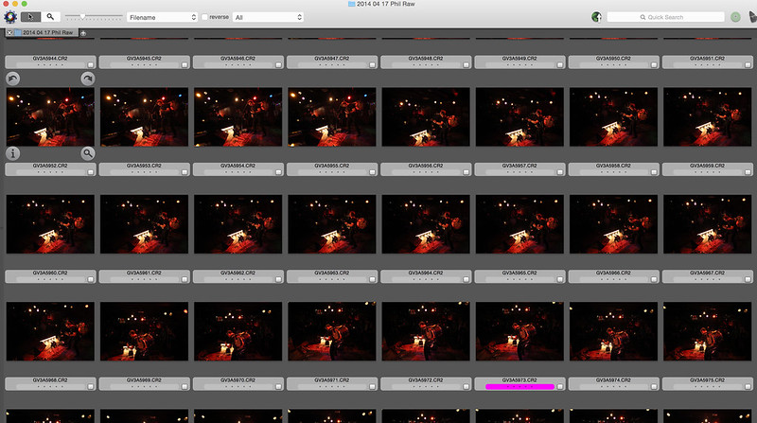Image resolution: width=757 pixels, height=423 pixels.
Task: Click the filename GV3A5956.CR2
Action: (425, 166)
